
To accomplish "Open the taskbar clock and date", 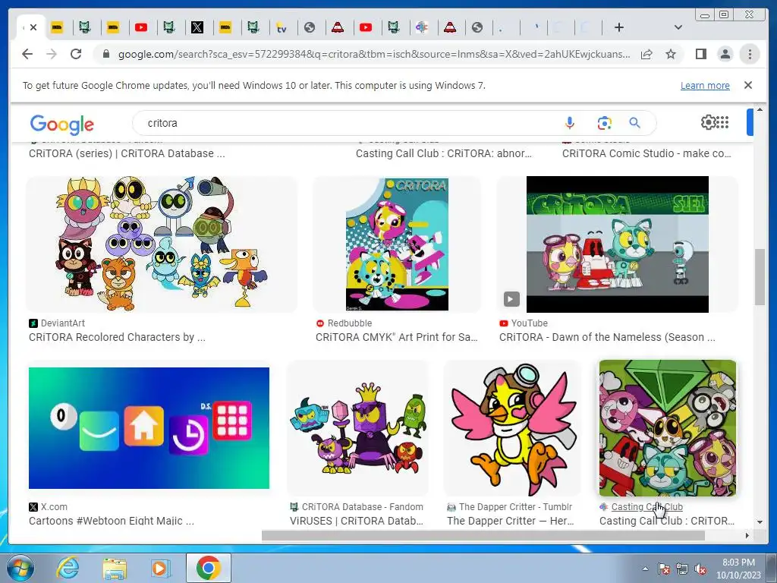I will (738, 569).
